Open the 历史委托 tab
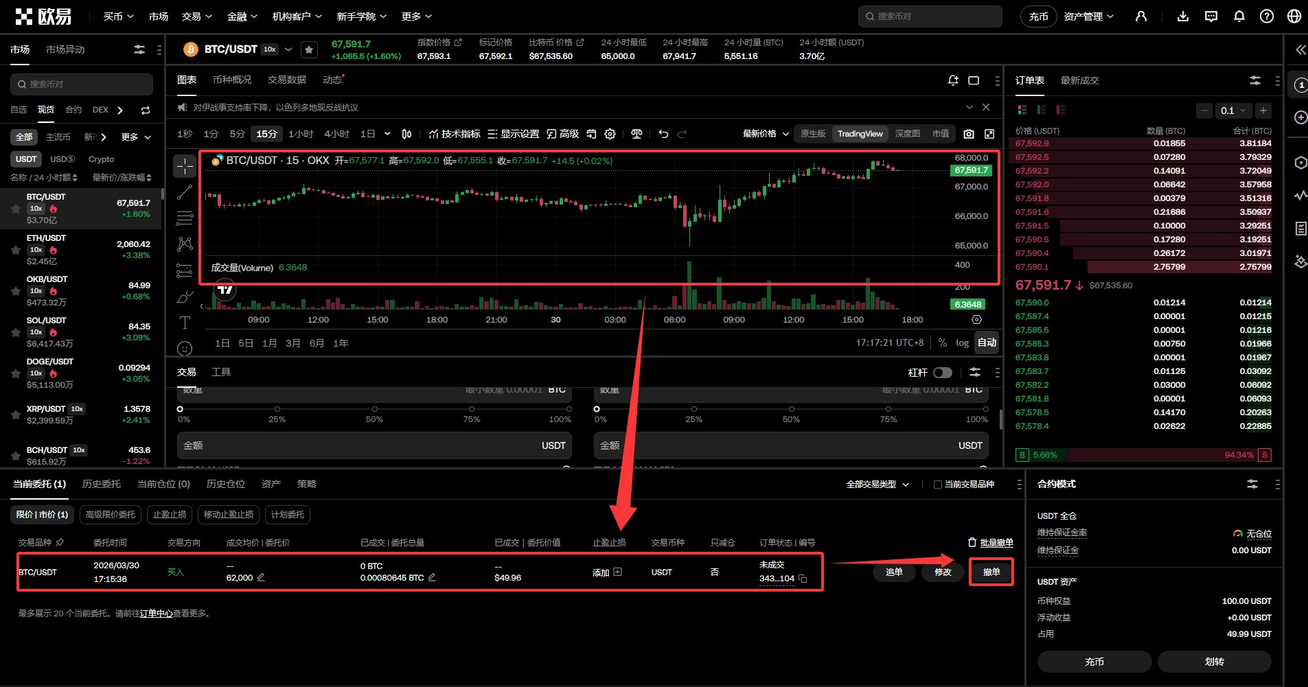This screenshot has height=687, width=1308. pyautogui.click(x=102, y=485)
